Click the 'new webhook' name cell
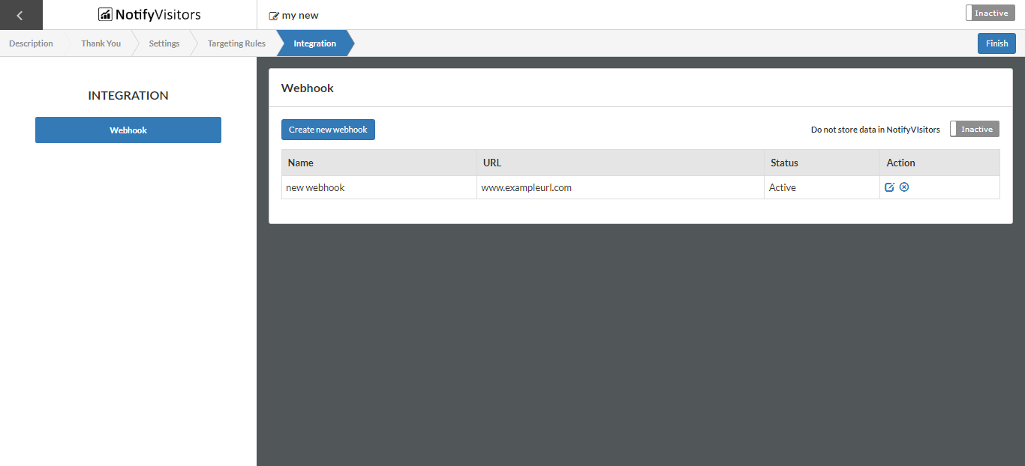This screenshot has height=466, width=1025. coord(379,187)
